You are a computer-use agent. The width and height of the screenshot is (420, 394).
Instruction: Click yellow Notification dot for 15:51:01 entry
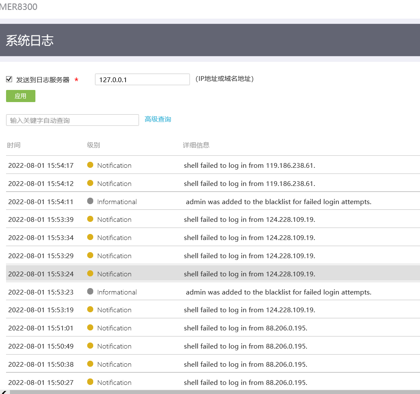(90, 328)
